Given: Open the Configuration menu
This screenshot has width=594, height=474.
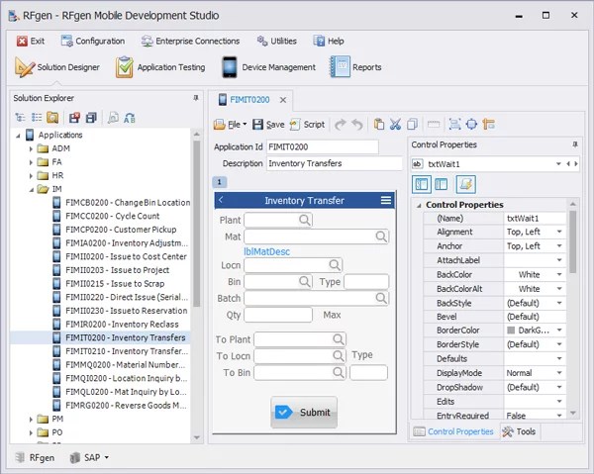Looking at the screenshot, I should (93, 41).
